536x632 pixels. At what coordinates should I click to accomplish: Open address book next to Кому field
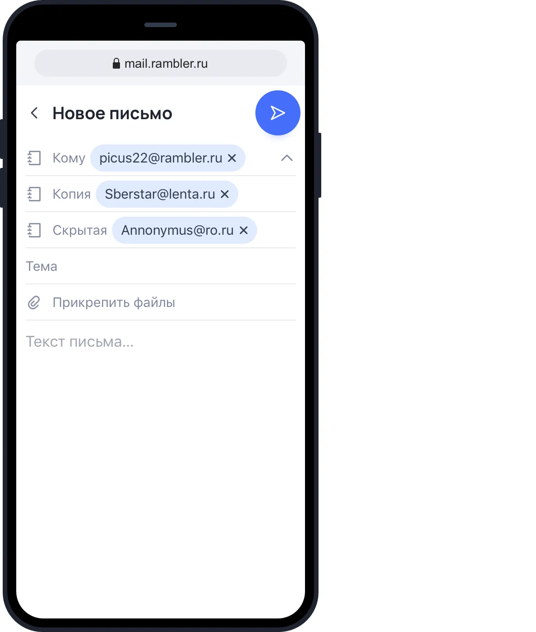[34, 158]
